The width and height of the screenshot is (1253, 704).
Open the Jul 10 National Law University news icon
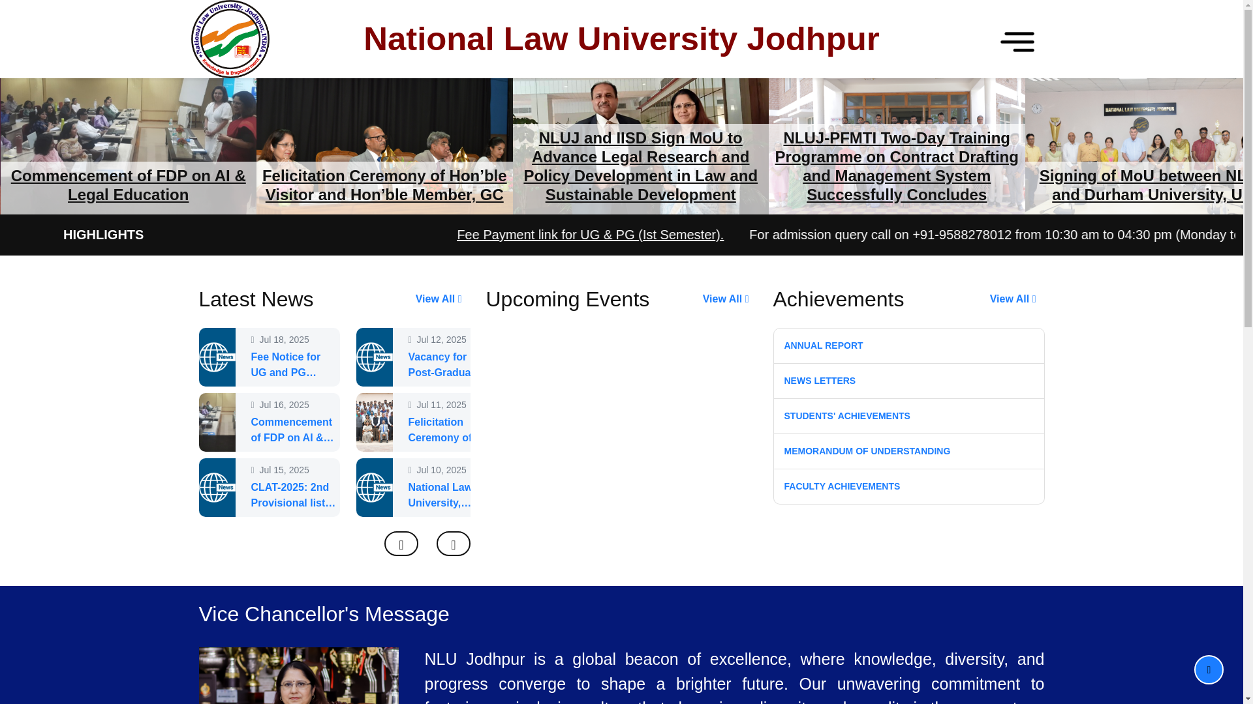(374, 488)
